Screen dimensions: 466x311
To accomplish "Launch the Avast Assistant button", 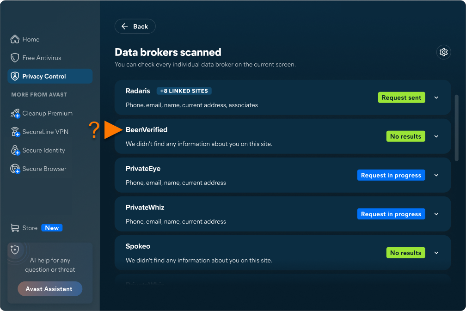I will coord(50,289).
